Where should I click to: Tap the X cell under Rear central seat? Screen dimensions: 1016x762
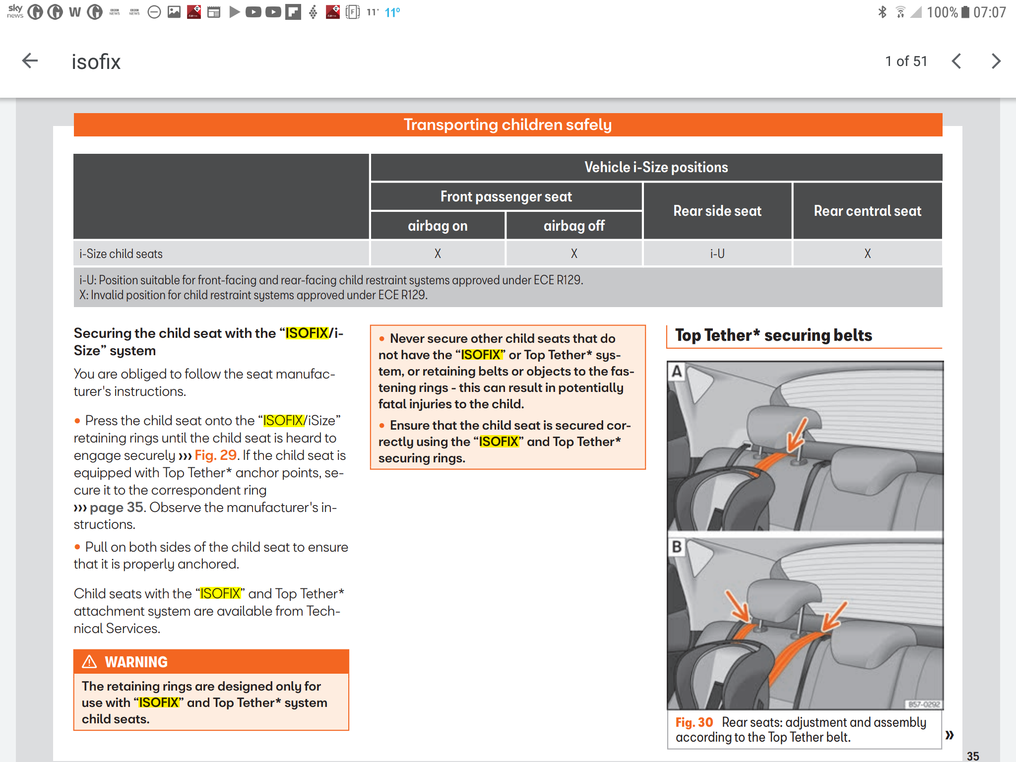867,254
